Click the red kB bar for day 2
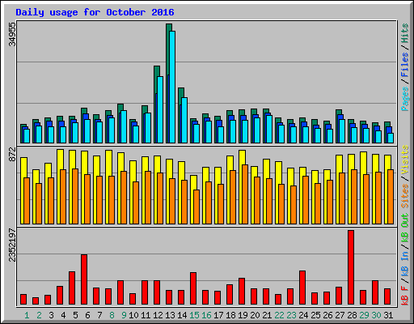 (x=36, y=301)
